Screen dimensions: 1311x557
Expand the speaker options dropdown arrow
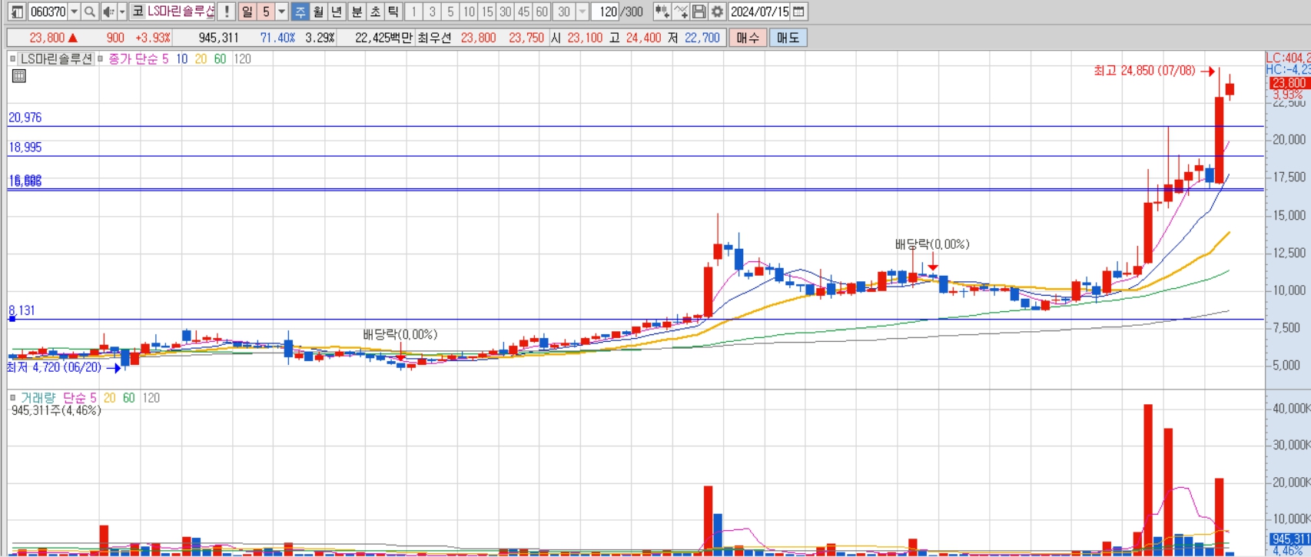click(x=122, y=12)
